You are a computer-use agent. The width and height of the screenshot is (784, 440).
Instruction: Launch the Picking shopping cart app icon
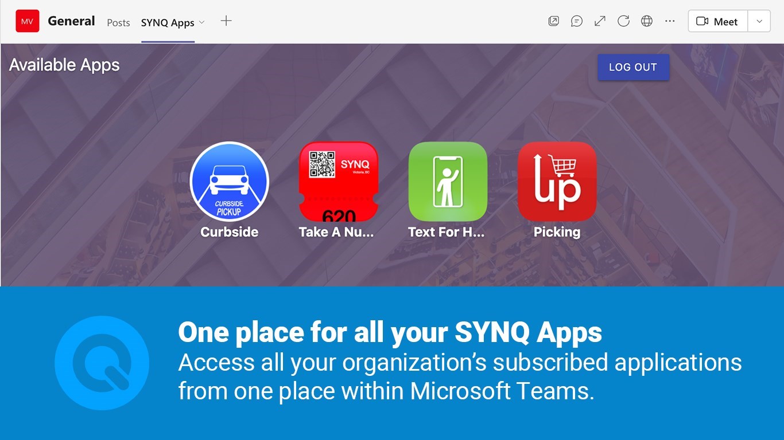(557, 182)
